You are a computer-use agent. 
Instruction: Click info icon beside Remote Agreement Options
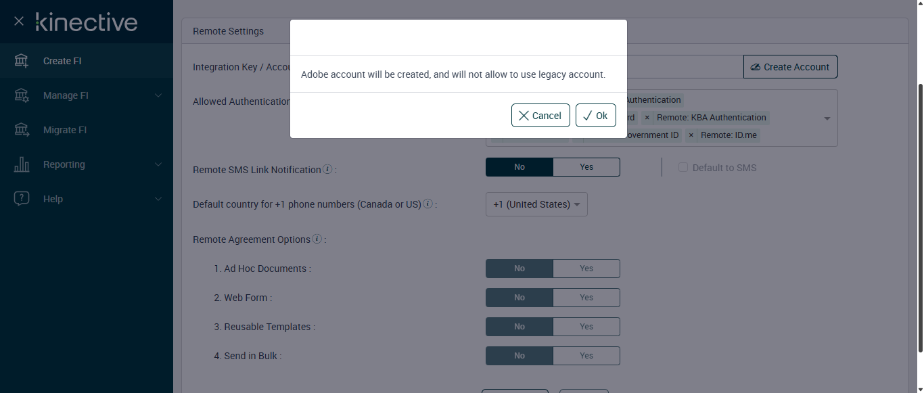[x=317, y=239]
